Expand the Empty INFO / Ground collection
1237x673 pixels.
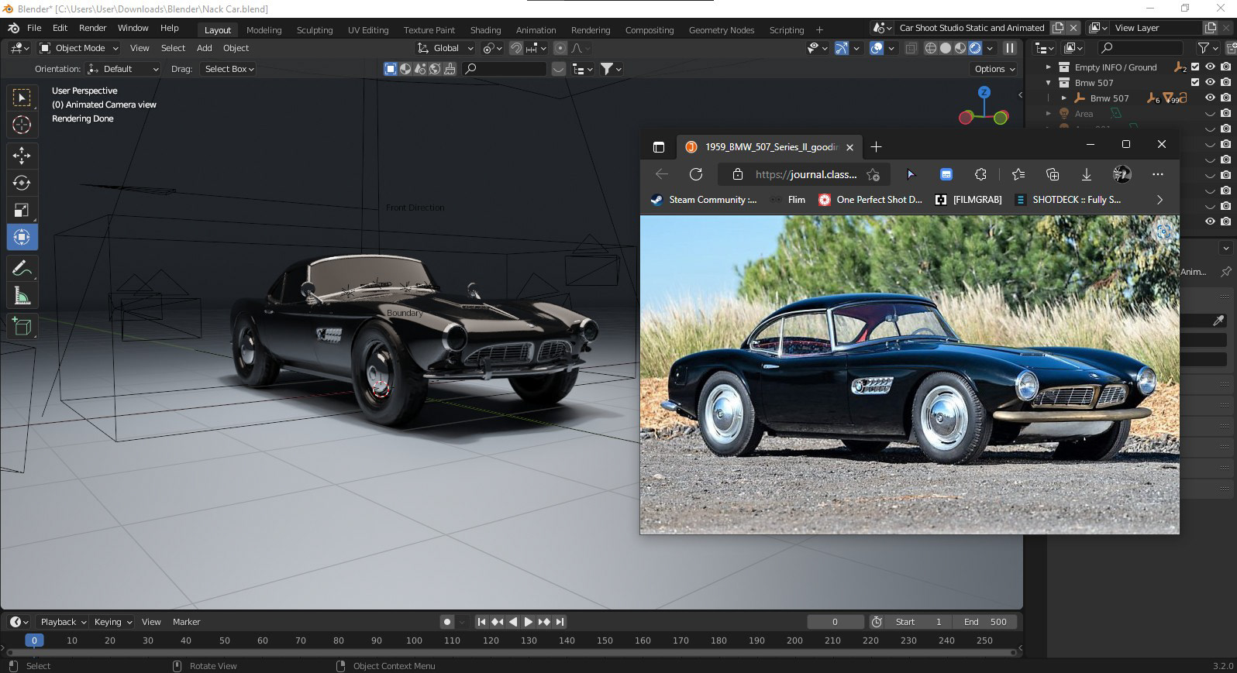(1049, 67)
